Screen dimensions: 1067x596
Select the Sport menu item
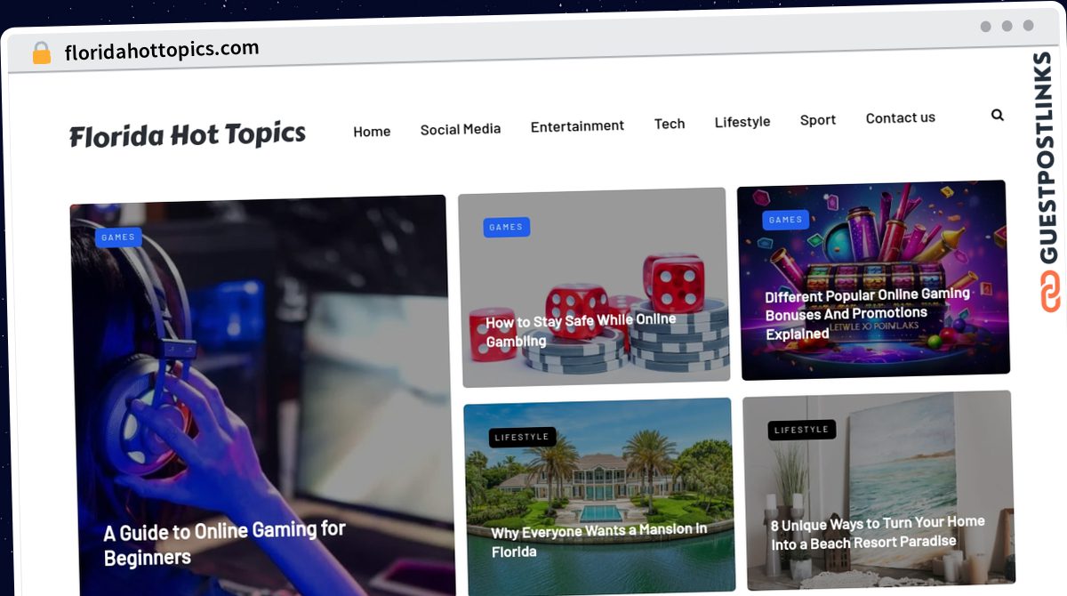818,119
